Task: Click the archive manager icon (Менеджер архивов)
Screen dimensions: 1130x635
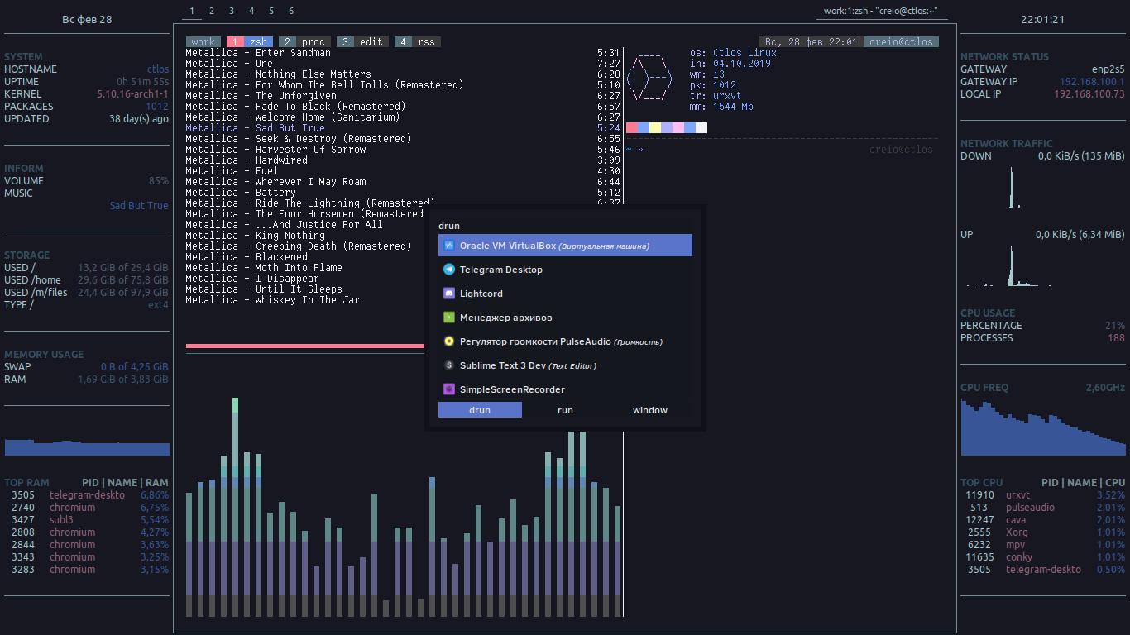Action: pyautogui.click(x=449, y=317)
